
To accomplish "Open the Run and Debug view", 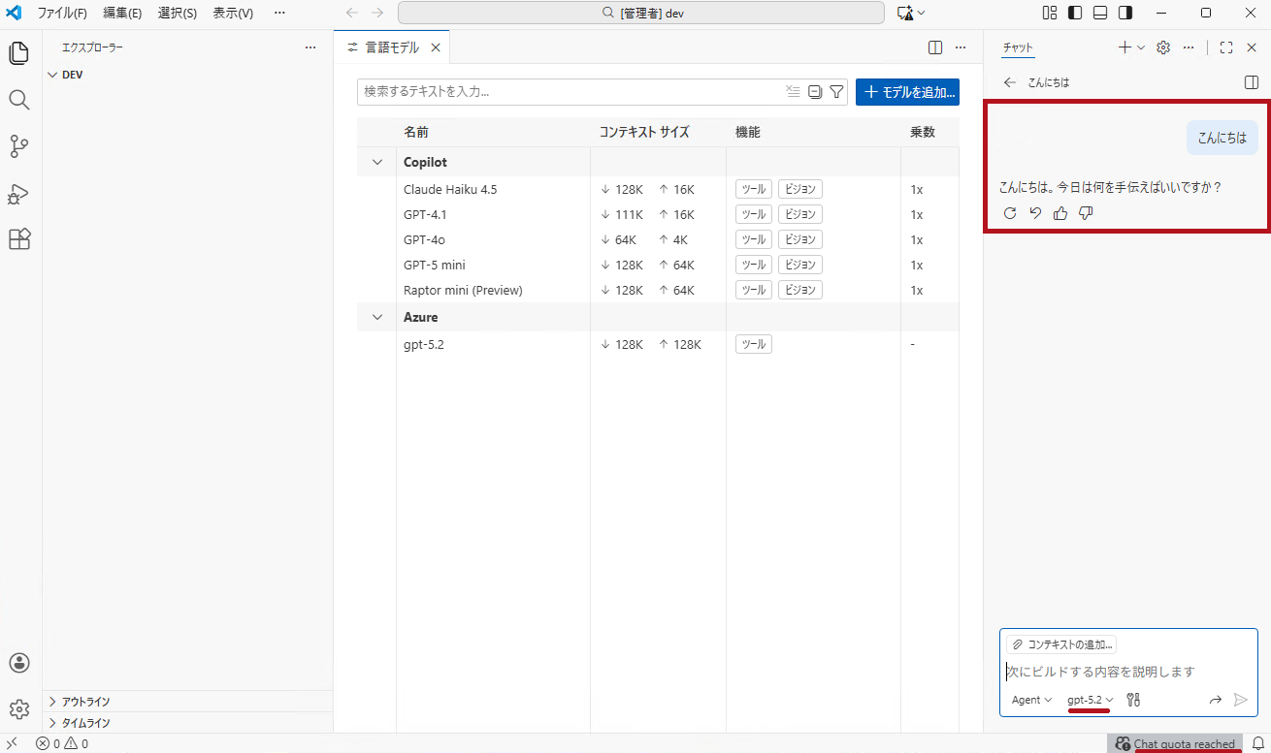I will [18, 194].
